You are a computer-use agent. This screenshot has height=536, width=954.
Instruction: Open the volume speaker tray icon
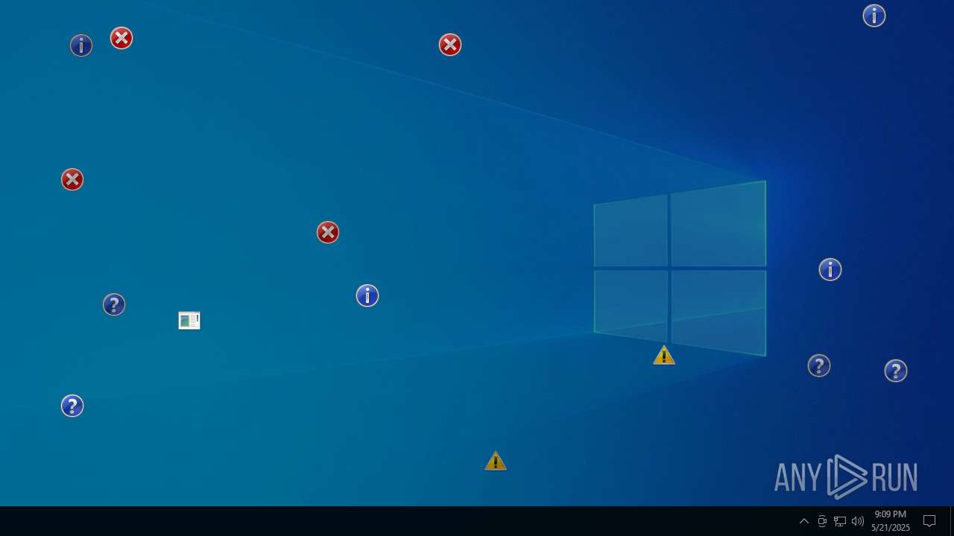tap(858, 521)
